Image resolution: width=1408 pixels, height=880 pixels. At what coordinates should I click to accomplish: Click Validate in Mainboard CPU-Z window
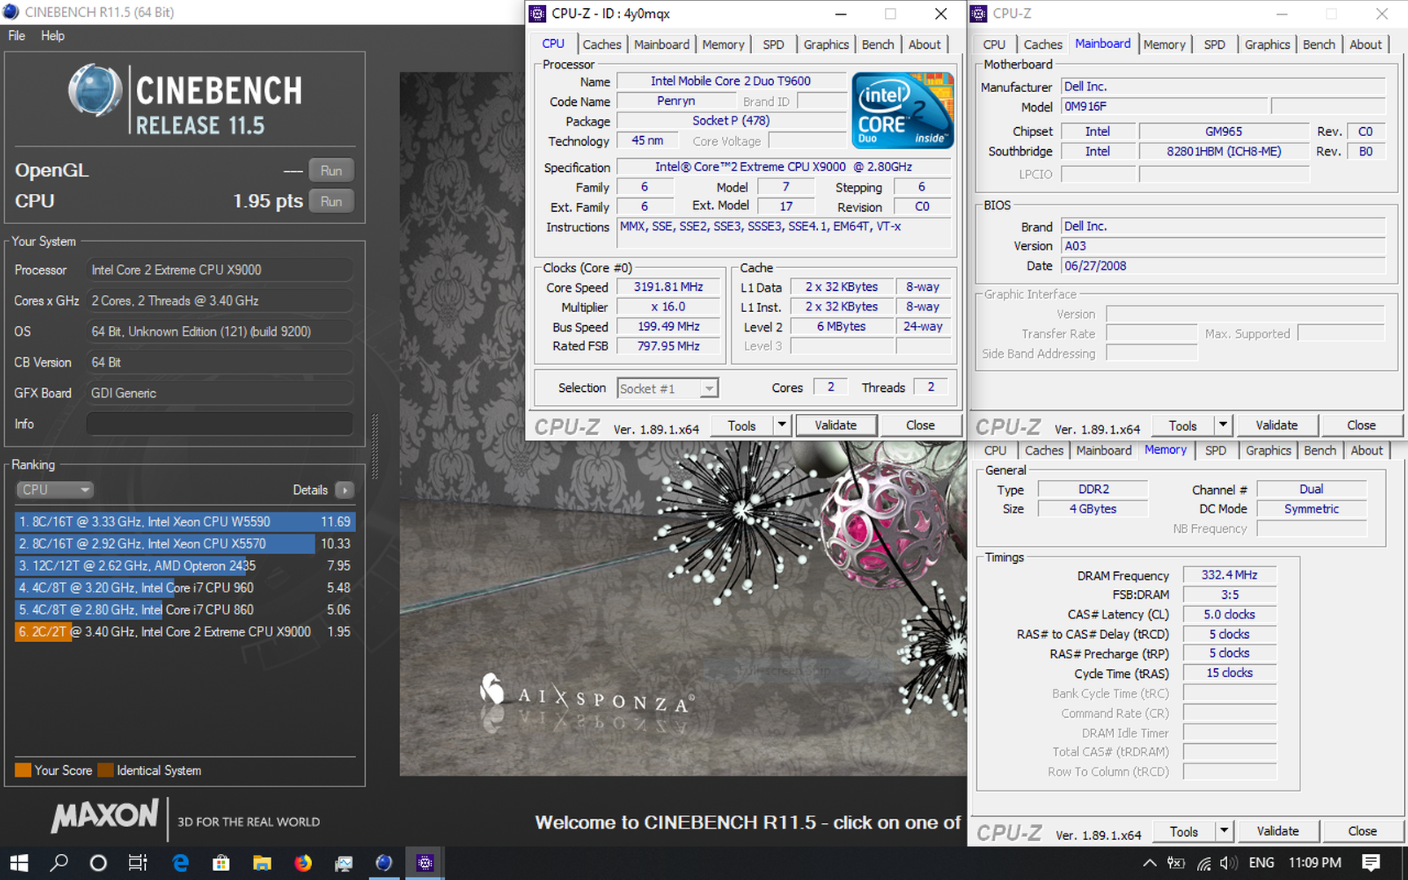(x=1277, y=425)
